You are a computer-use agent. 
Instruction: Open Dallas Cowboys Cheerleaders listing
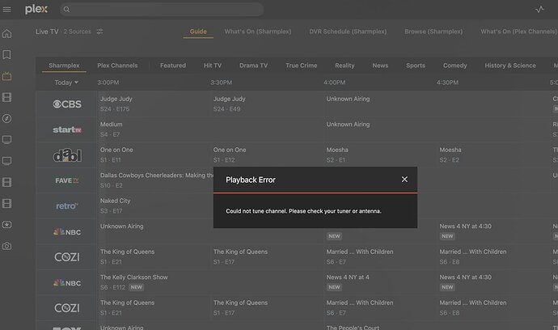tap(155, 180)
